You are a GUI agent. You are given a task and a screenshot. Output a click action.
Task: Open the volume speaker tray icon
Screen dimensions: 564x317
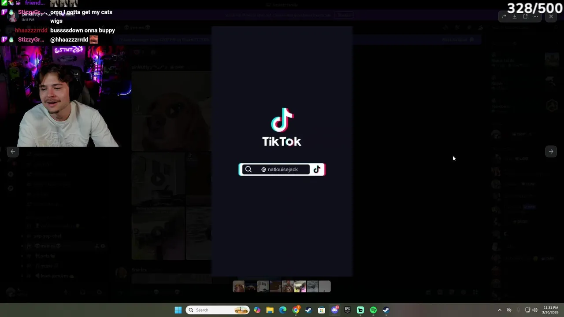pos(535,310)
